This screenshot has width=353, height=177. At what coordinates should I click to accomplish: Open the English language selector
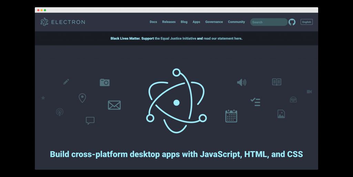[306, 22]
